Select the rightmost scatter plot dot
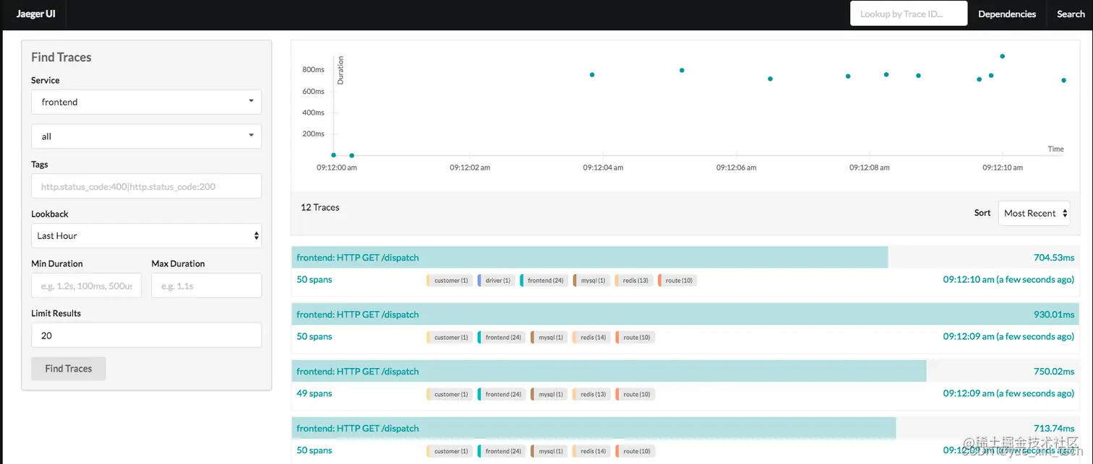Image resolution: width=1093 pixels, height=464 pixels. pyautogui.click(x=1064, y=80)
